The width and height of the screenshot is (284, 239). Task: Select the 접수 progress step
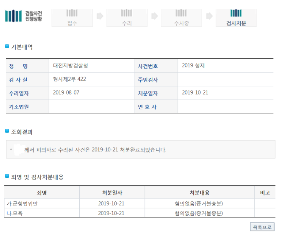pos(72,18)
